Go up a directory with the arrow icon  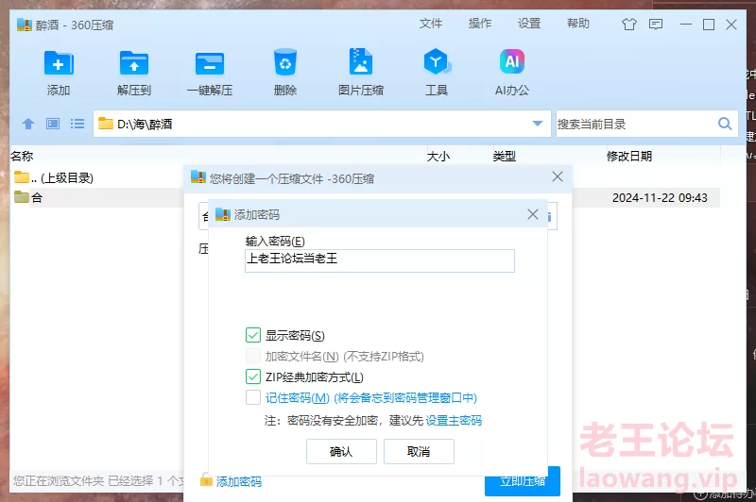pyautogui.click(x=28, y=124)
